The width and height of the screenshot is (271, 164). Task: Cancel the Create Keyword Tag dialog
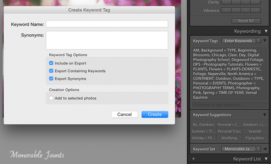click(124, 114)
